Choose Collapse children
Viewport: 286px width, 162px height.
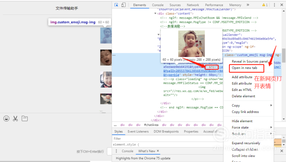click(x=245, y=150)
